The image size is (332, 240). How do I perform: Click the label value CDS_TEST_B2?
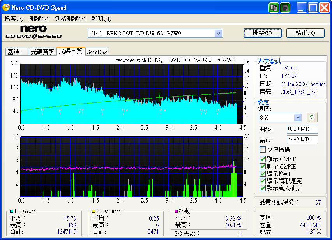298,92
